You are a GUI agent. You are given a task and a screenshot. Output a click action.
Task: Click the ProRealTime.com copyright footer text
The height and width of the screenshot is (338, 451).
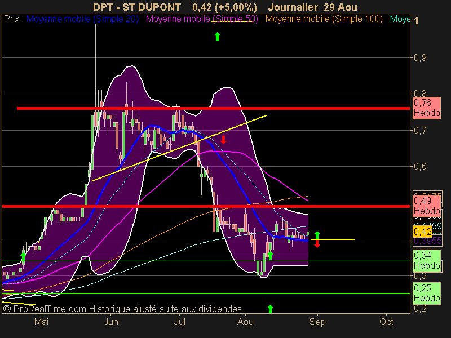tap(122, 309)
